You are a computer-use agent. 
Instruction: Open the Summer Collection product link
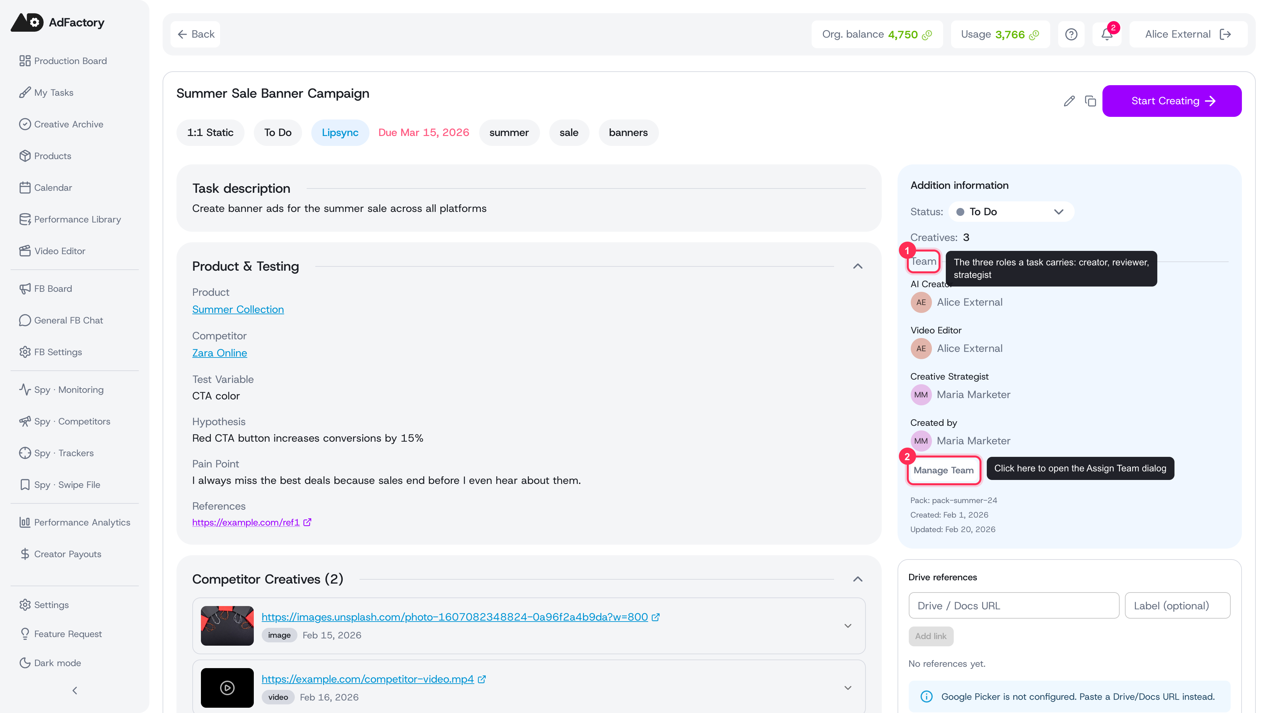[x=238, y=309]
